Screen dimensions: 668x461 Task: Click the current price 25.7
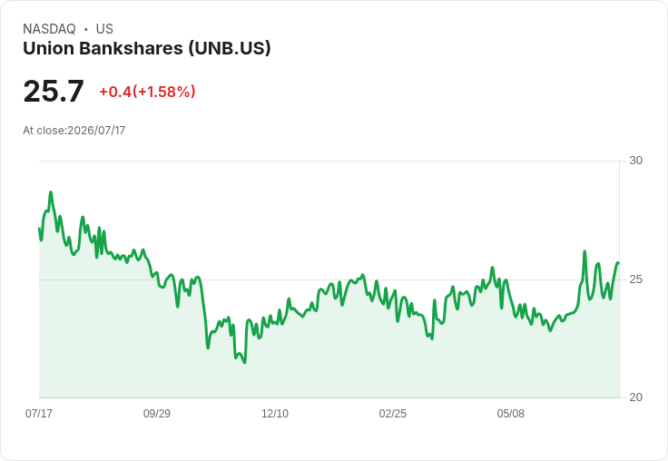(x=54, y=91)
